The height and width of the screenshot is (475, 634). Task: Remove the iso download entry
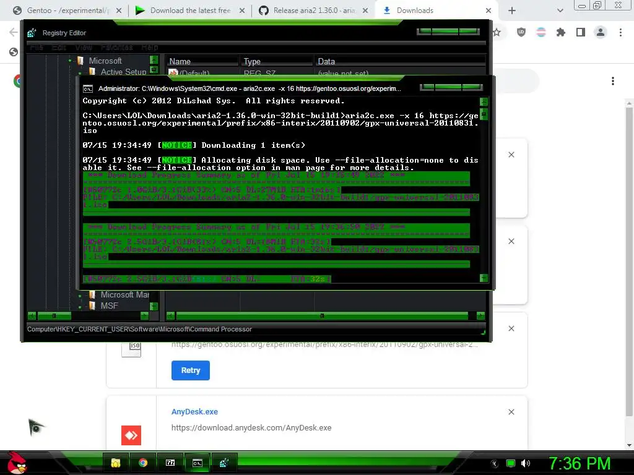point(511,328)
